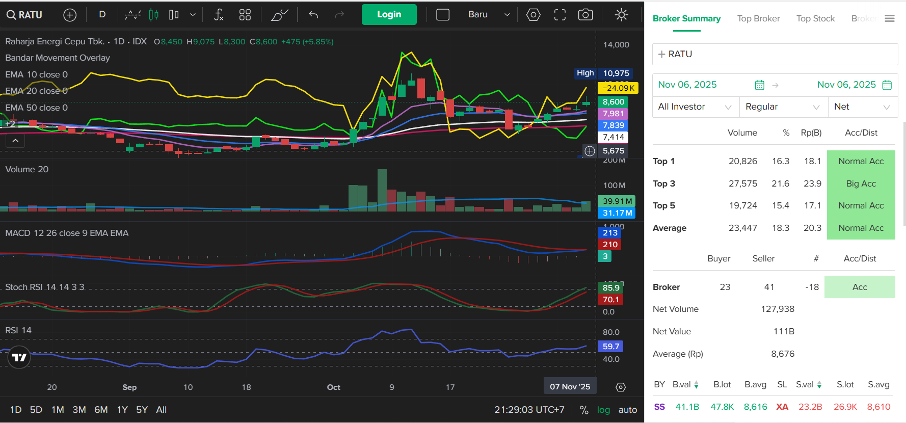Image resolution: width=906 pixels, height=423 pixels.
Task: Click the RATU stock input field
Action: coord(775,54)
